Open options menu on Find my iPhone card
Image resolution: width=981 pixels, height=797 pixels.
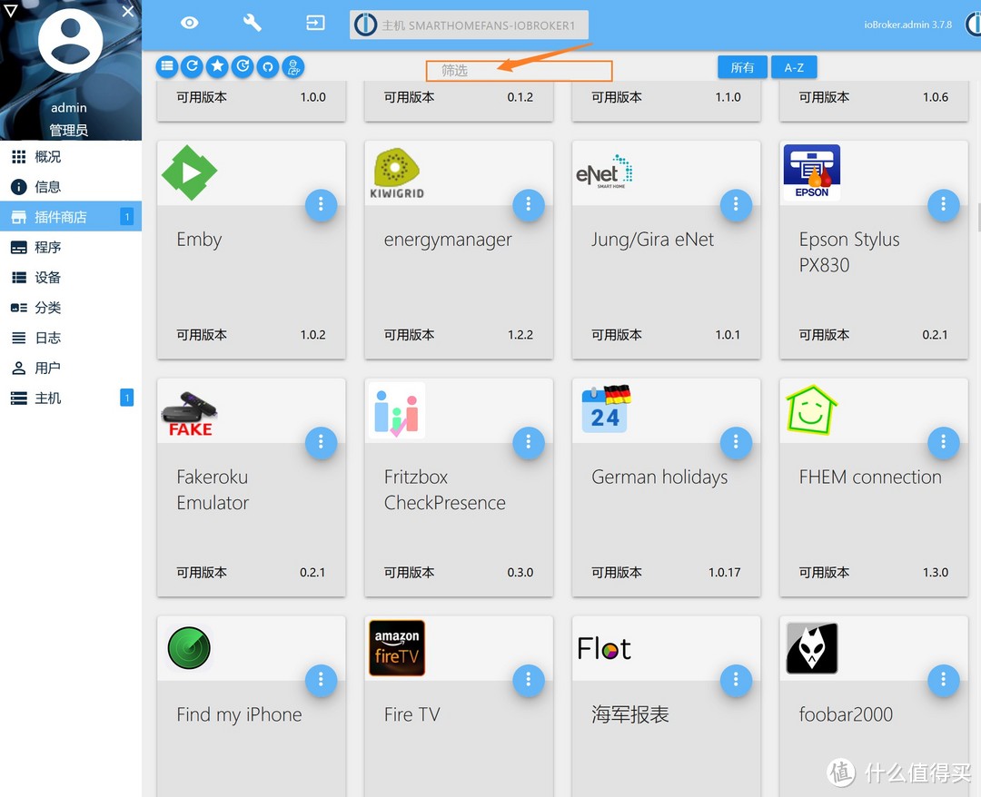tap(321, 680)
